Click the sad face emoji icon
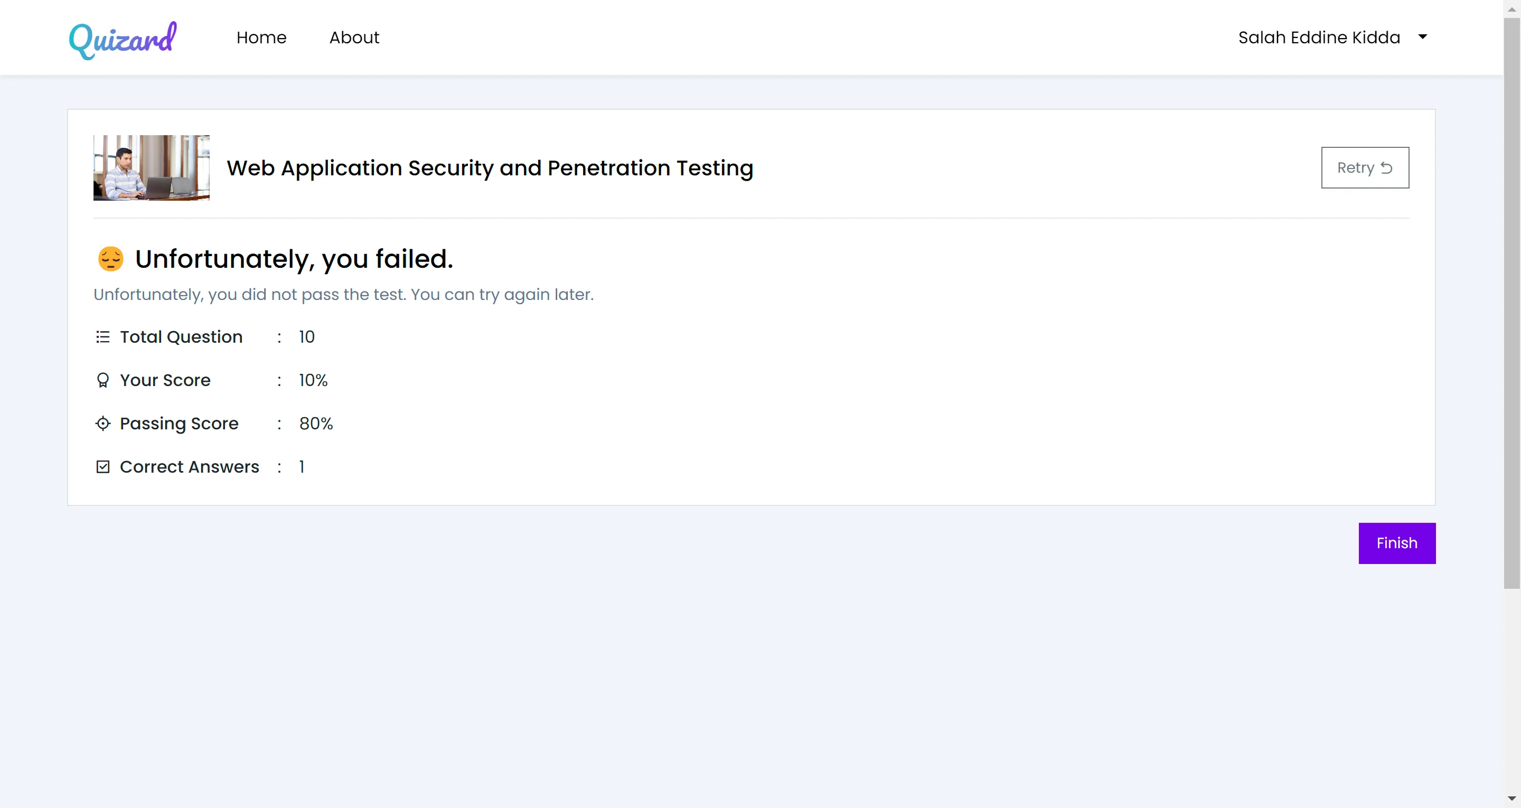 (110, 259)
